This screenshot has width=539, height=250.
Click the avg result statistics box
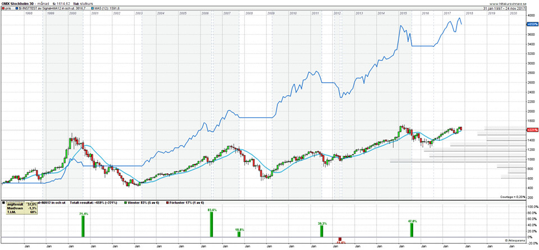coord(20,209)
